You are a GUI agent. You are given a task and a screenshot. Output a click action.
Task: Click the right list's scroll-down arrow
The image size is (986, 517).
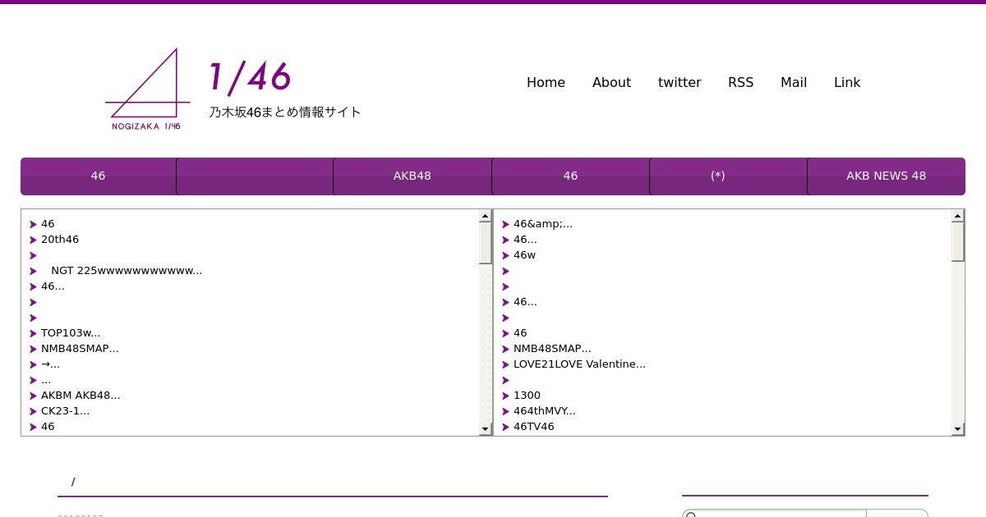pyautogui.click(x=957, y=429)
